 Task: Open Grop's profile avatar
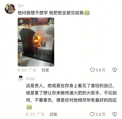click(x=21, y=79)
